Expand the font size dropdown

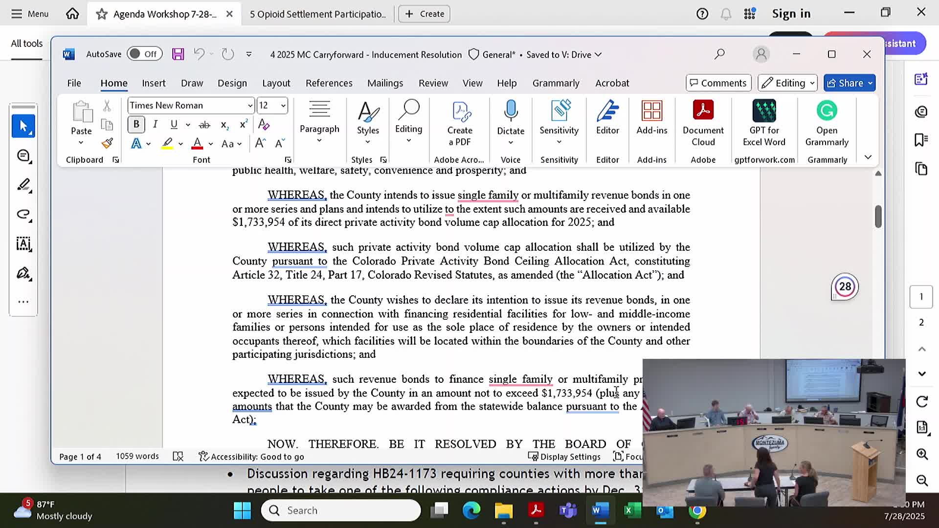click(283, 106)
